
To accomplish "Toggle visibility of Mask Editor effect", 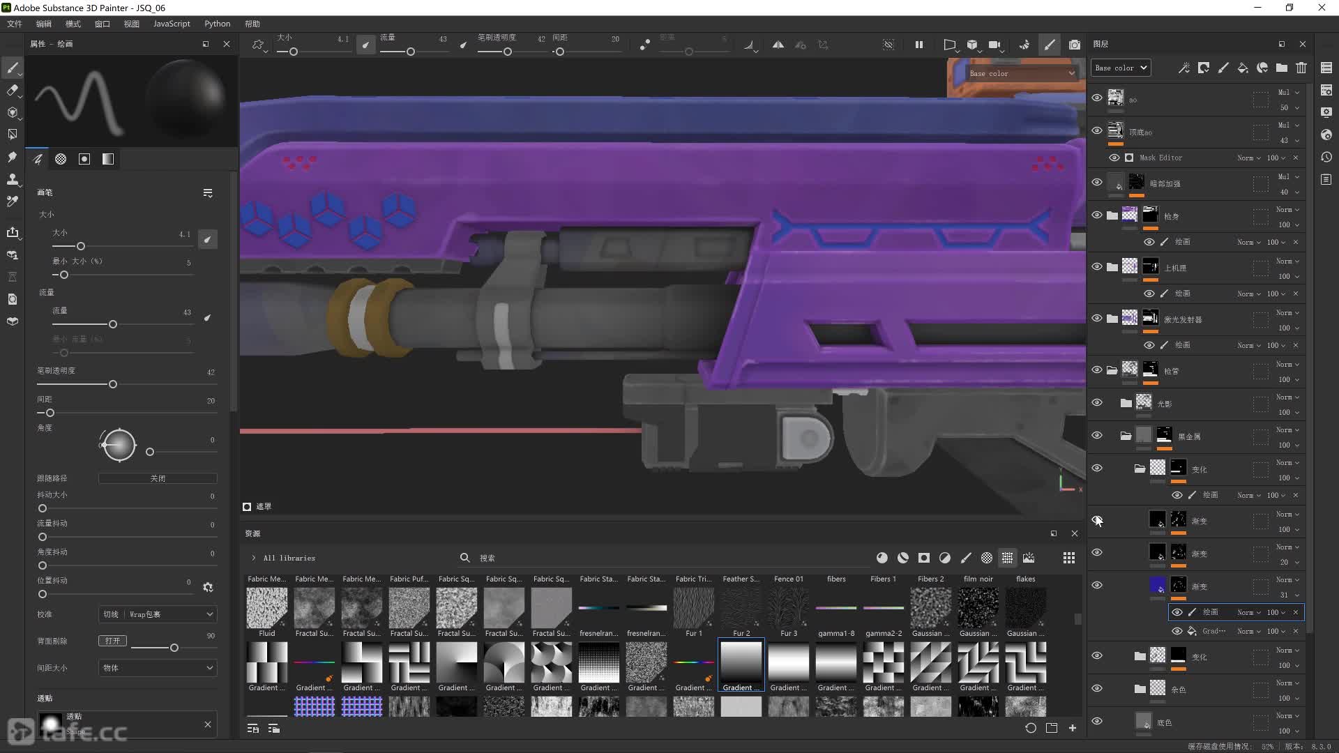I will click(1114, 158).
